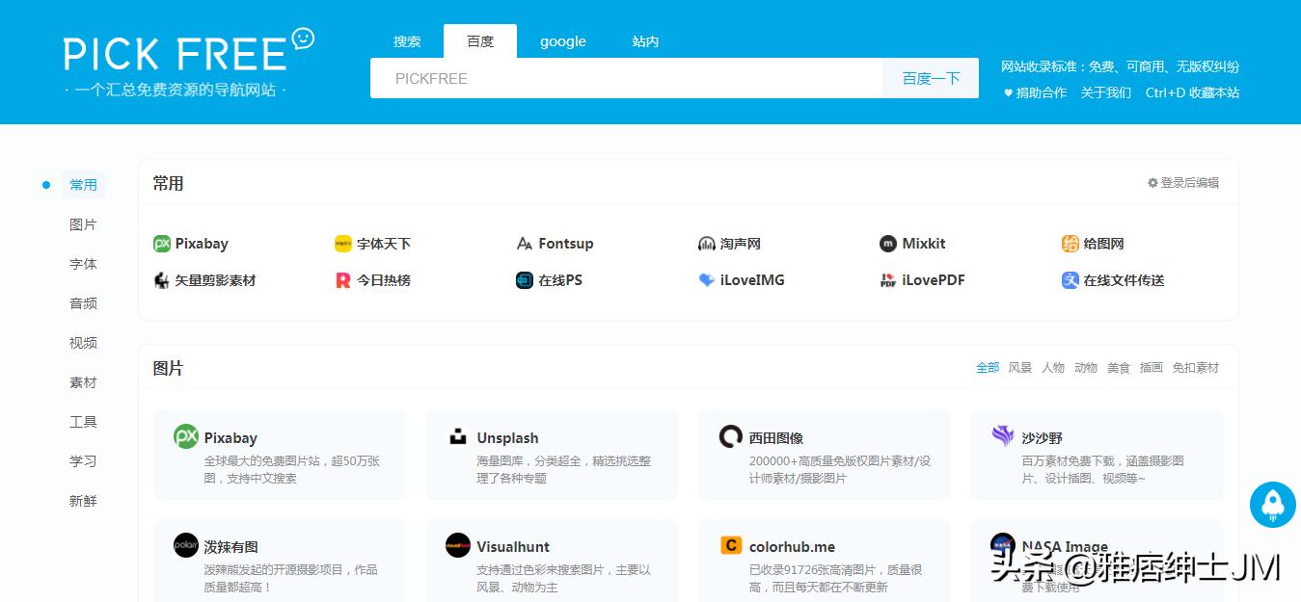Open iLovePDF from its icon

888,280
